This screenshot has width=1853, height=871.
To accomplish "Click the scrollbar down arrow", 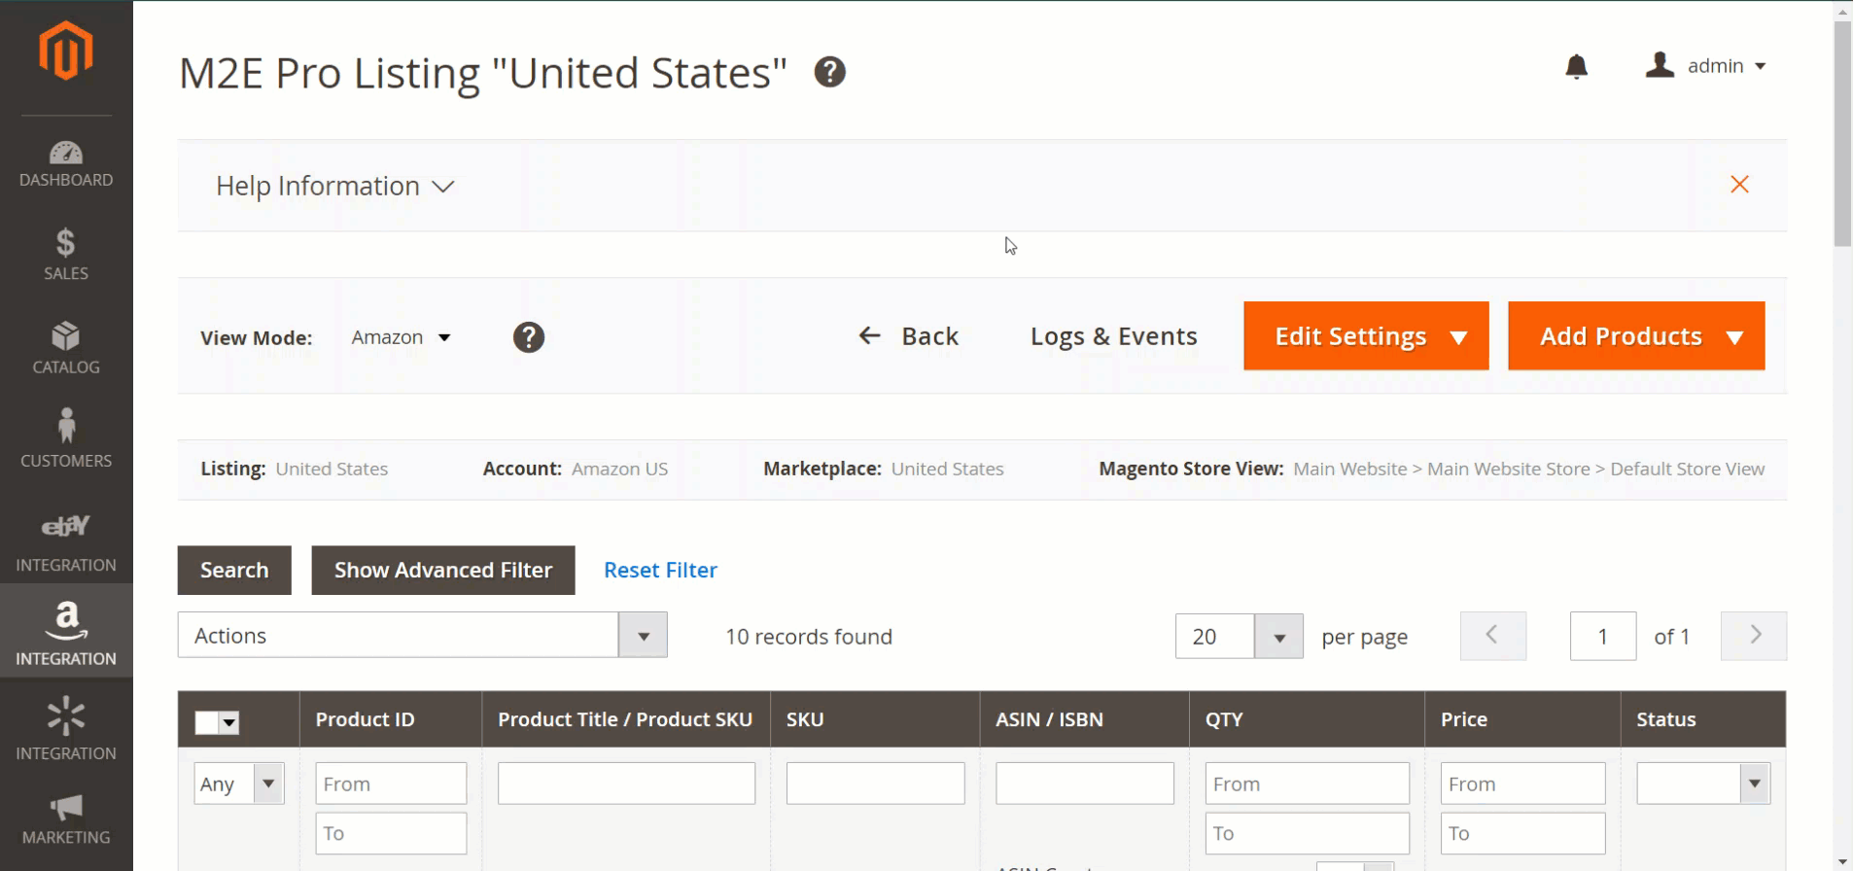I will 1843,861.
